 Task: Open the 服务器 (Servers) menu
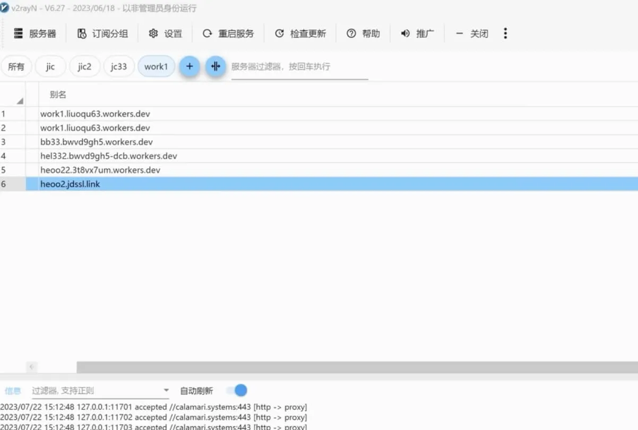[35, 33]
